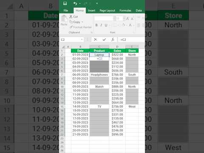The image size is (204, 153).
Task: Save the workbook via the floppy icon
Action: point(65,3)
